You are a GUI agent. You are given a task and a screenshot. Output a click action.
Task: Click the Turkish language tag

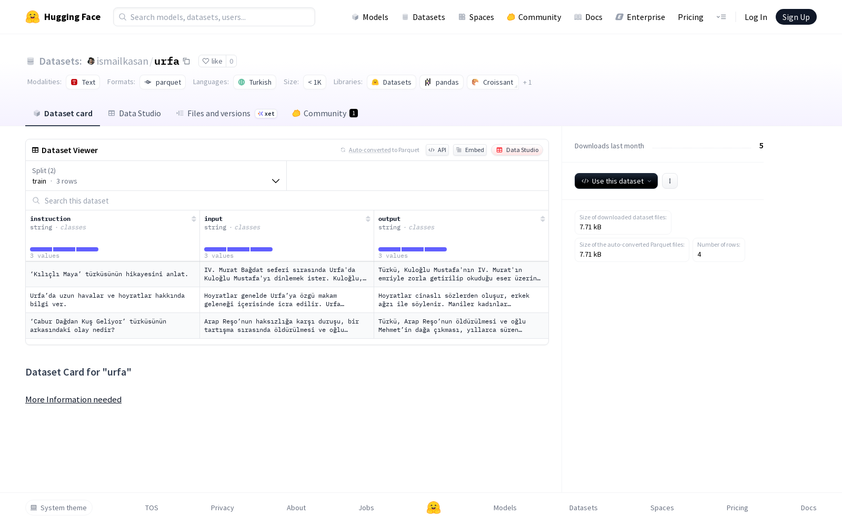[255, 82]
